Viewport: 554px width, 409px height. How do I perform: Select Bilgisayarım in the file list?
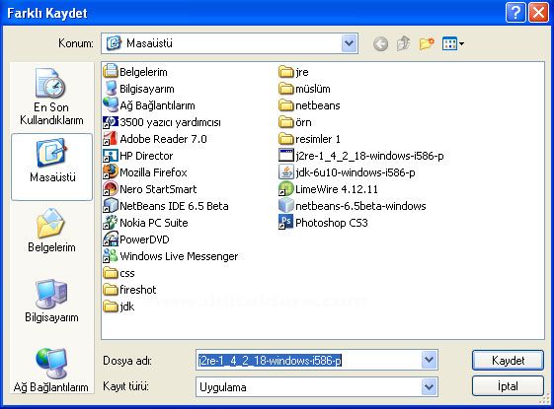tap(139, 89)
